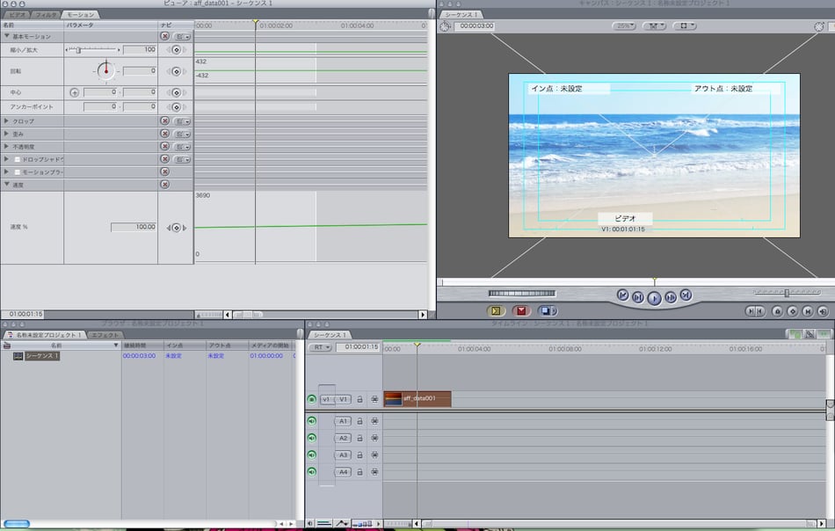The width and height of the screenshot is (835, 531).
Task: Expand the クロップ section
Action: 7,121
